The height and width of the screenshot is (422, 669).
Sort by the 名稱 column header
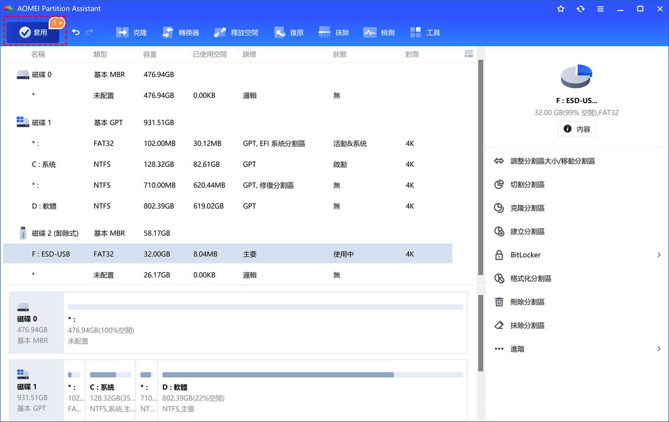click(x=38, y=54)
